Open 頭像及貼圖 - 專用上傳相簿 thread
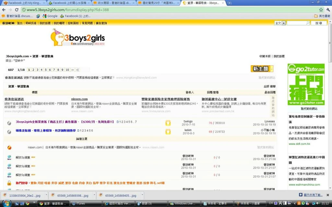The image size is (332, 207). click(x=45, y=131)
